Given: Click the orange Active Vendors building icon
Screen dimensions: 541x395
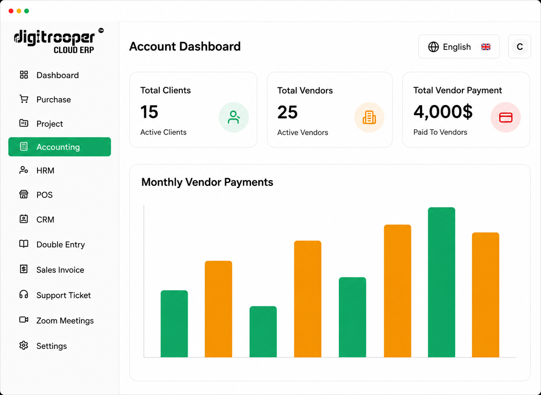Looking at the screenshot, I should [369, 117].
